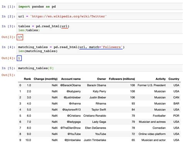Click the 'Followers (millions)' column header
This screenshot has width=183, height=145.
click(122, 79)
